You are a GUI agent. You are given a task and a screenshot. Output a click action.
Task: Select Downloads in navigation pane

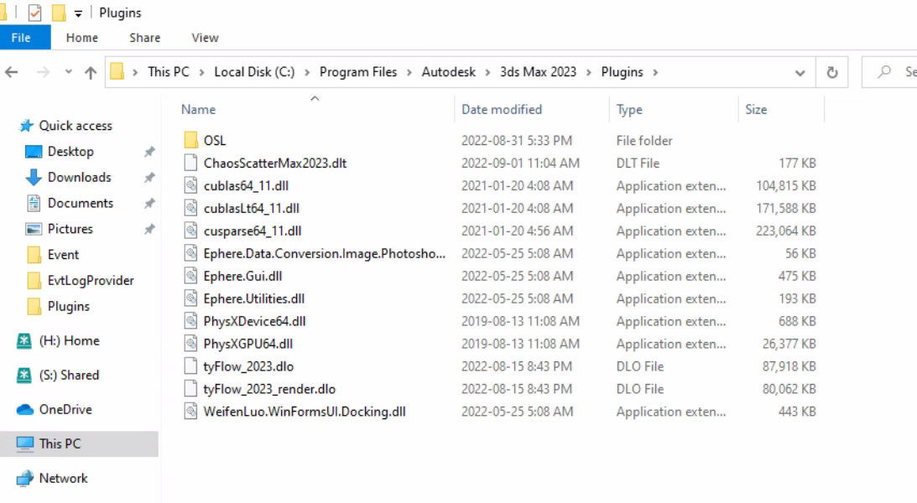point(80,177)
